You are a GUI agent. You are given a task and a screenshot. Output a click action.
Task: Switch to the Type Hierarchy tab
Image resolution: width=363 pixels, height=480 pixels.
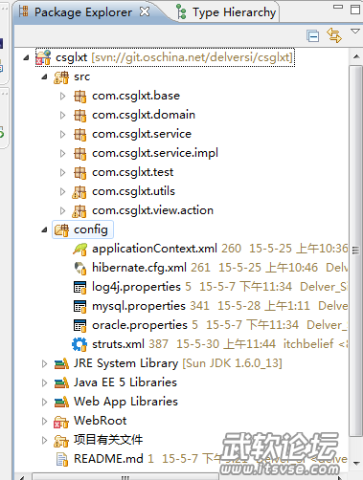226,12
